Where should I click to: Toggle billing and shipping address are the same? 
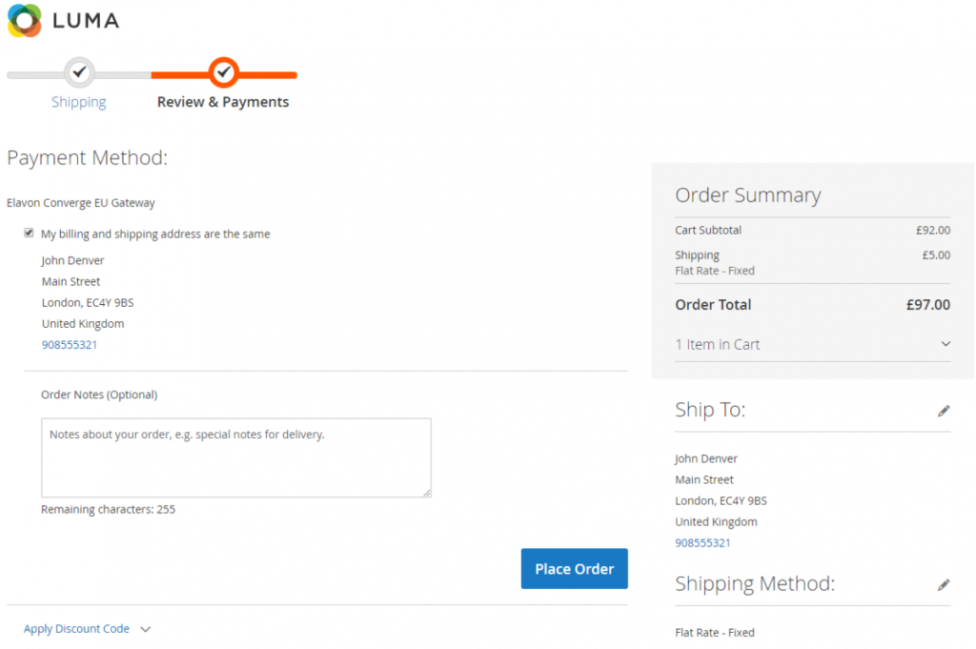point(30,233)
